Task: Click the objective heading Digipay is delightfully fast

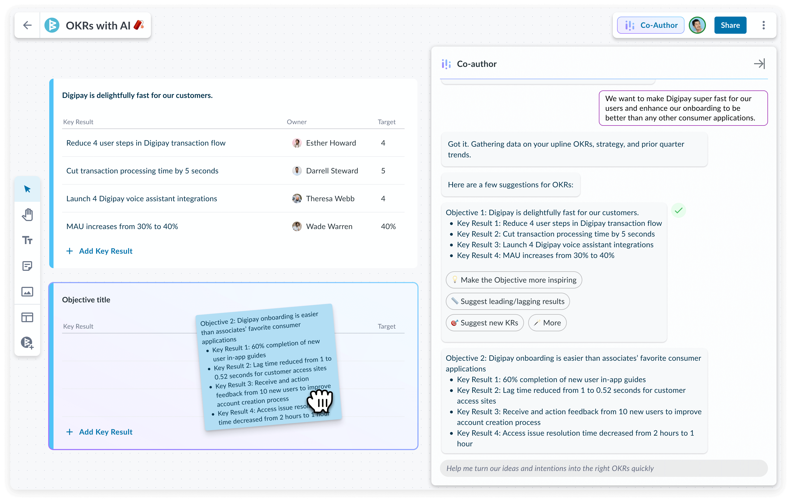Action: click(x=137, y=95)
